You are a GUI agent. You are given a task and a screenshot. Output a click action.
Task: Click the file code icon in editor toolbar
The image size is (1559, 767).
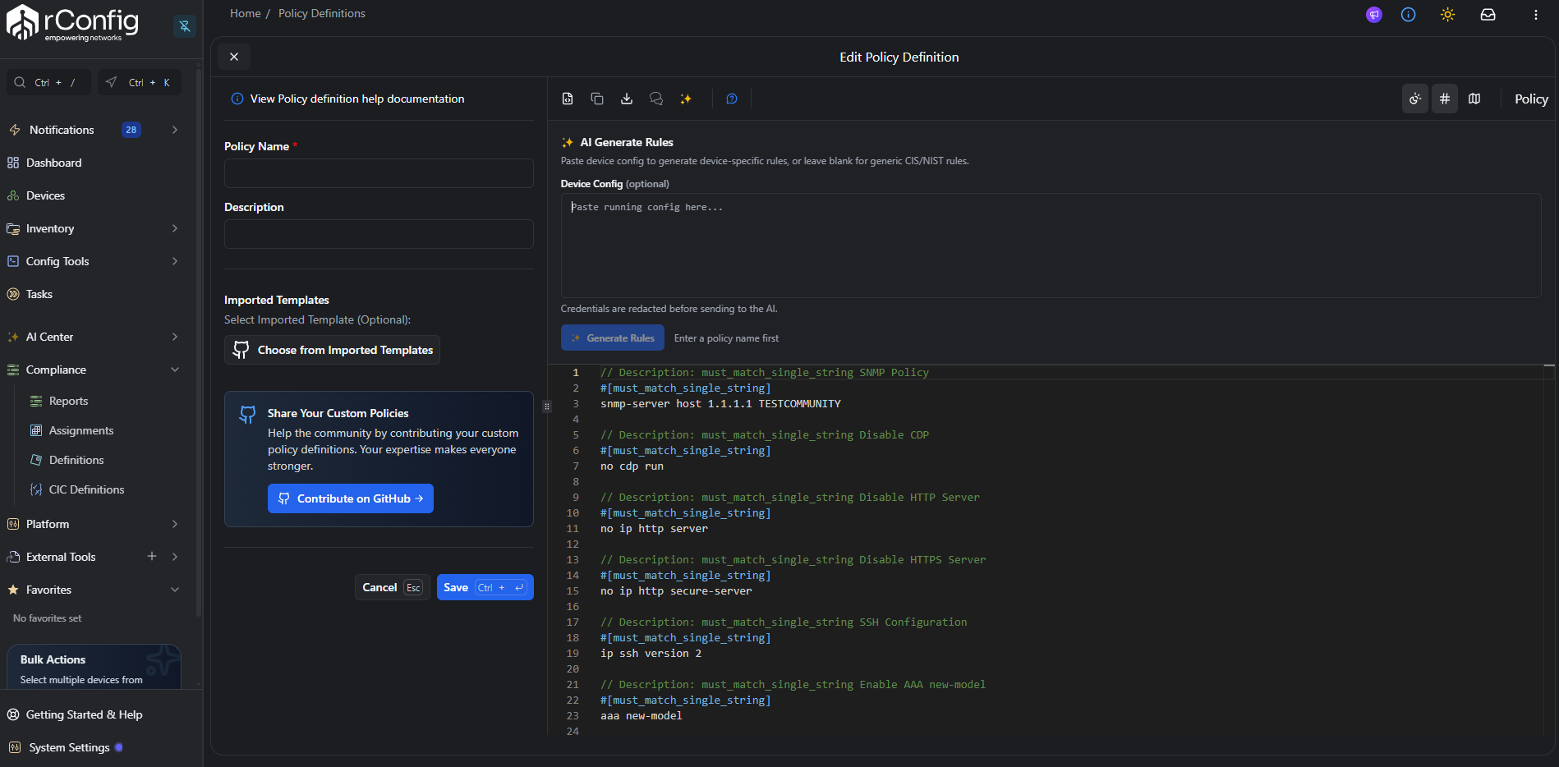click(x=568, y=99)
